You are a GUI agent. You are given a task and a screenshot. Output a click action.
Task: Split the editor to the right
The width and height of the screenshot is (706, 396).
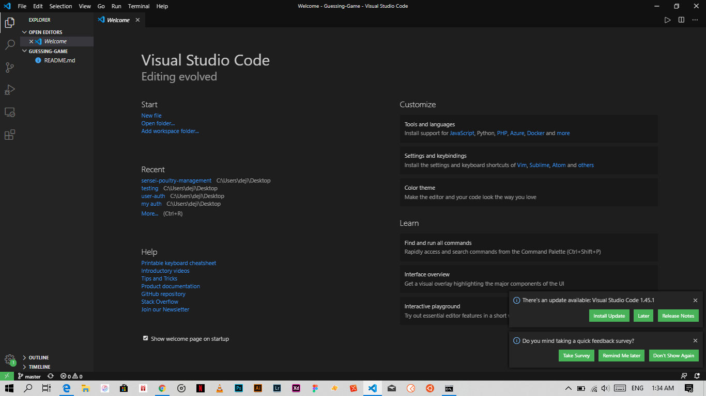681,20
